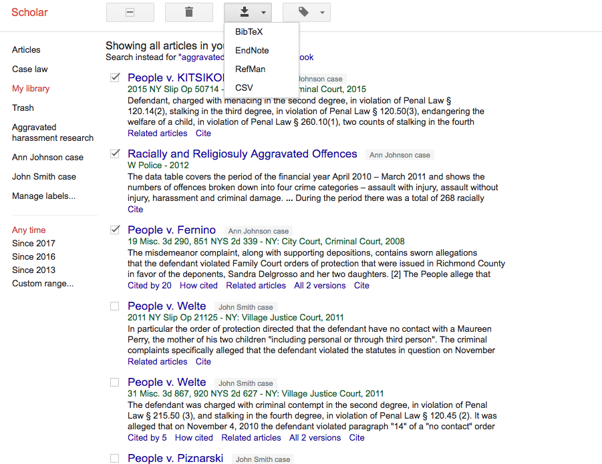
Task: Check the People v. Piznarski checkbox
Action: (115, 457)
